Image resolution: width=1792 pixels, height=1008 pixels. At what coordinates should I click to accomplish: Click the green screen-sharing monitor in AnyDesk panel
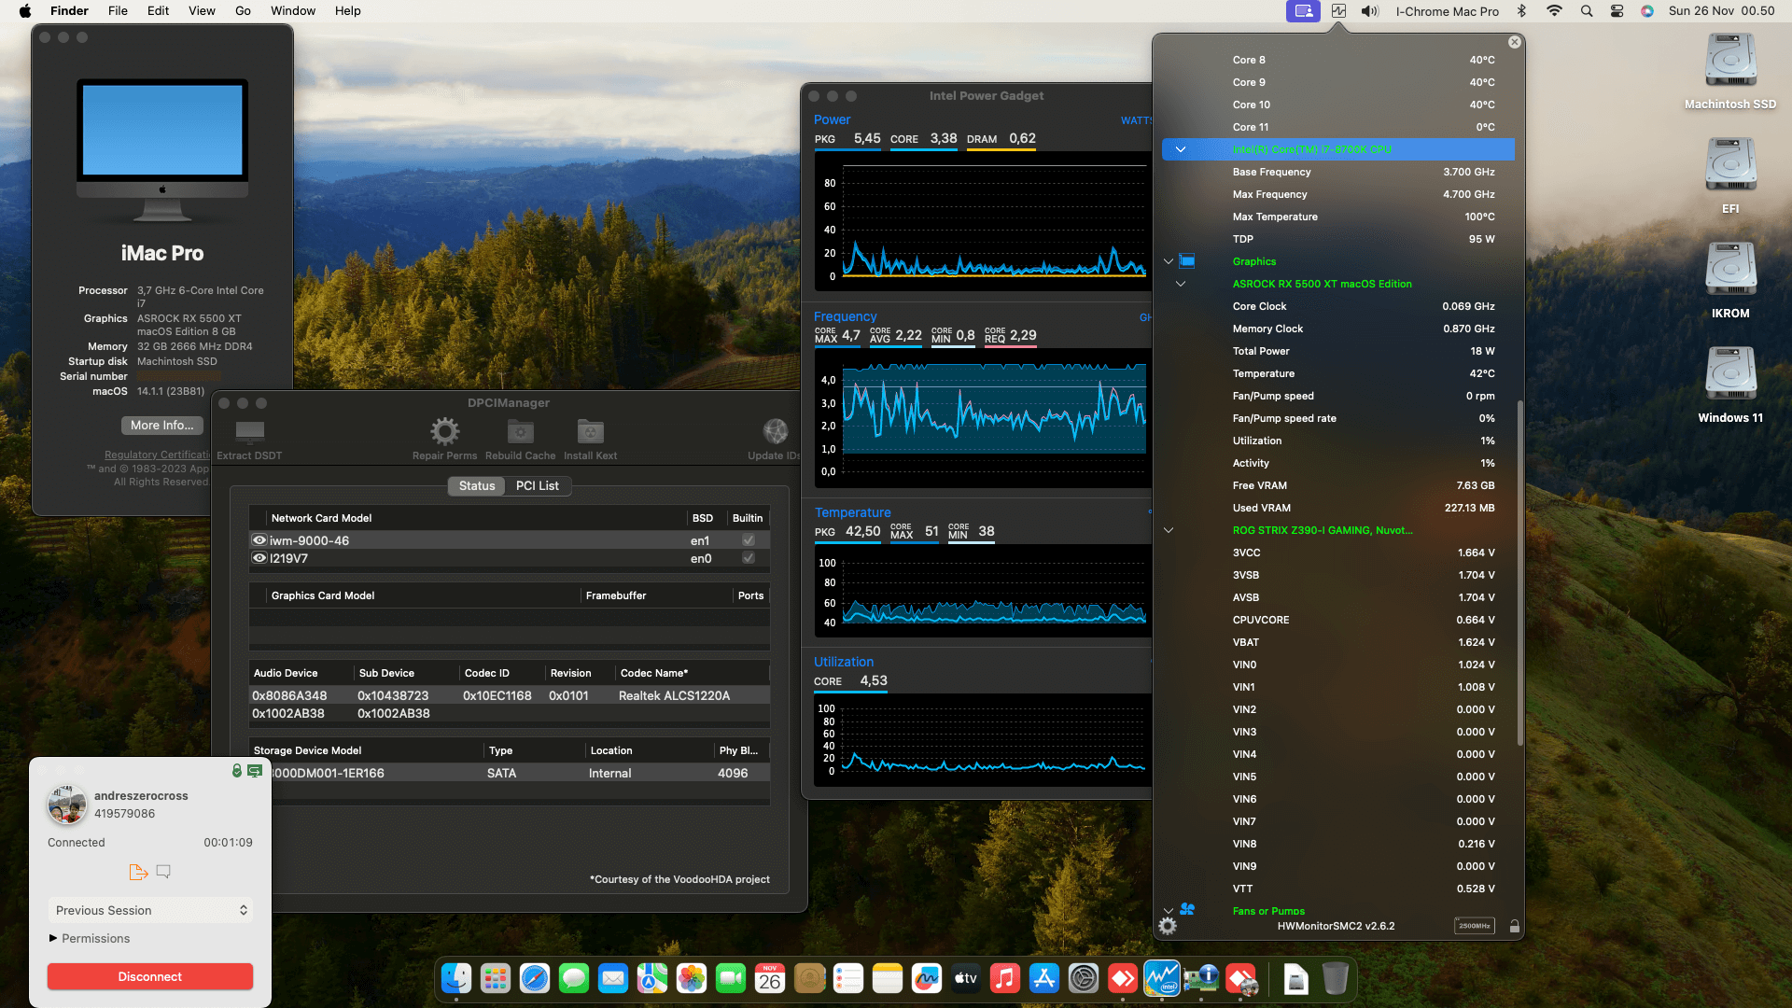(254, 771)
